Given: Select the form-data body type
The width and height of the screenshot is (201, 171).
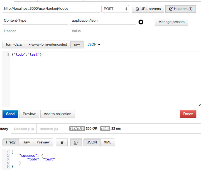Looking at the screenshot, I should [14, 44].
